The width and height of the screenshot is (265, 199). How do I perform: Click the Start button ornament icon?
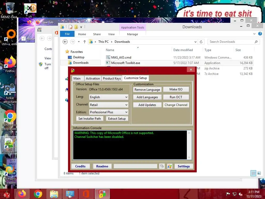(7, 194)
